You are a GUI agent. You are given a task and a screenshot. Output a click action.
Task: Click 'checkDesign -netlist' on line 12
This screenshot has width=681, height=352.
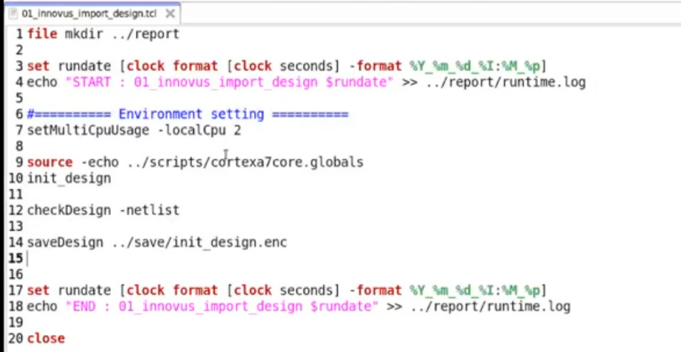coord(103,210)
